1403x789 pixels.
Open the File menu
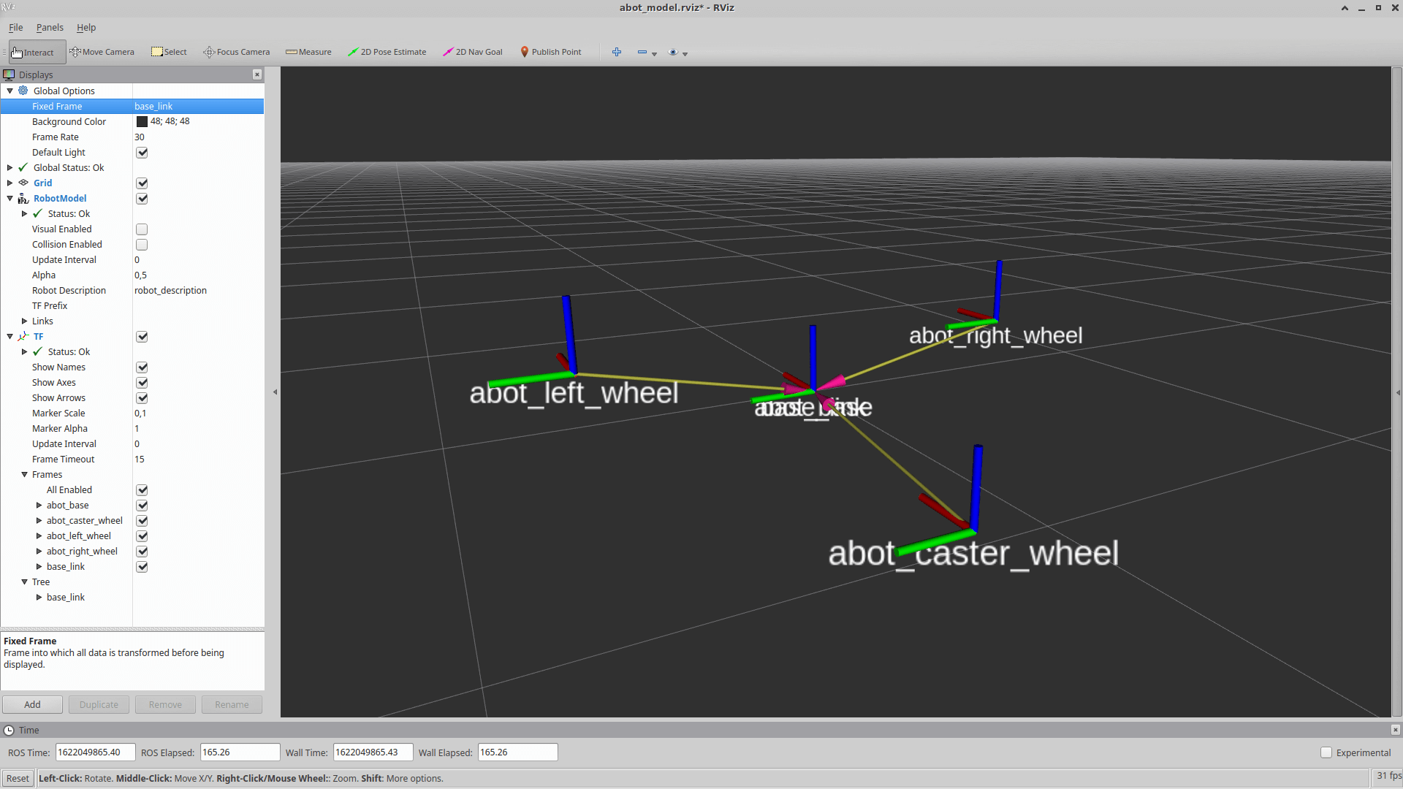coord(15,28)
